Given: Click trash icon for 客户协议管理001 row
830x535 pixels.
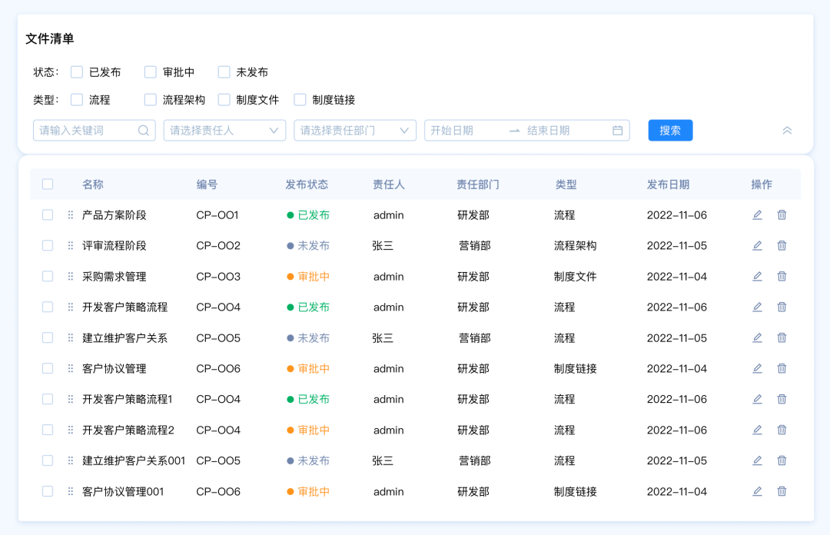Looking at the screenshot, I should click(782, 492).
